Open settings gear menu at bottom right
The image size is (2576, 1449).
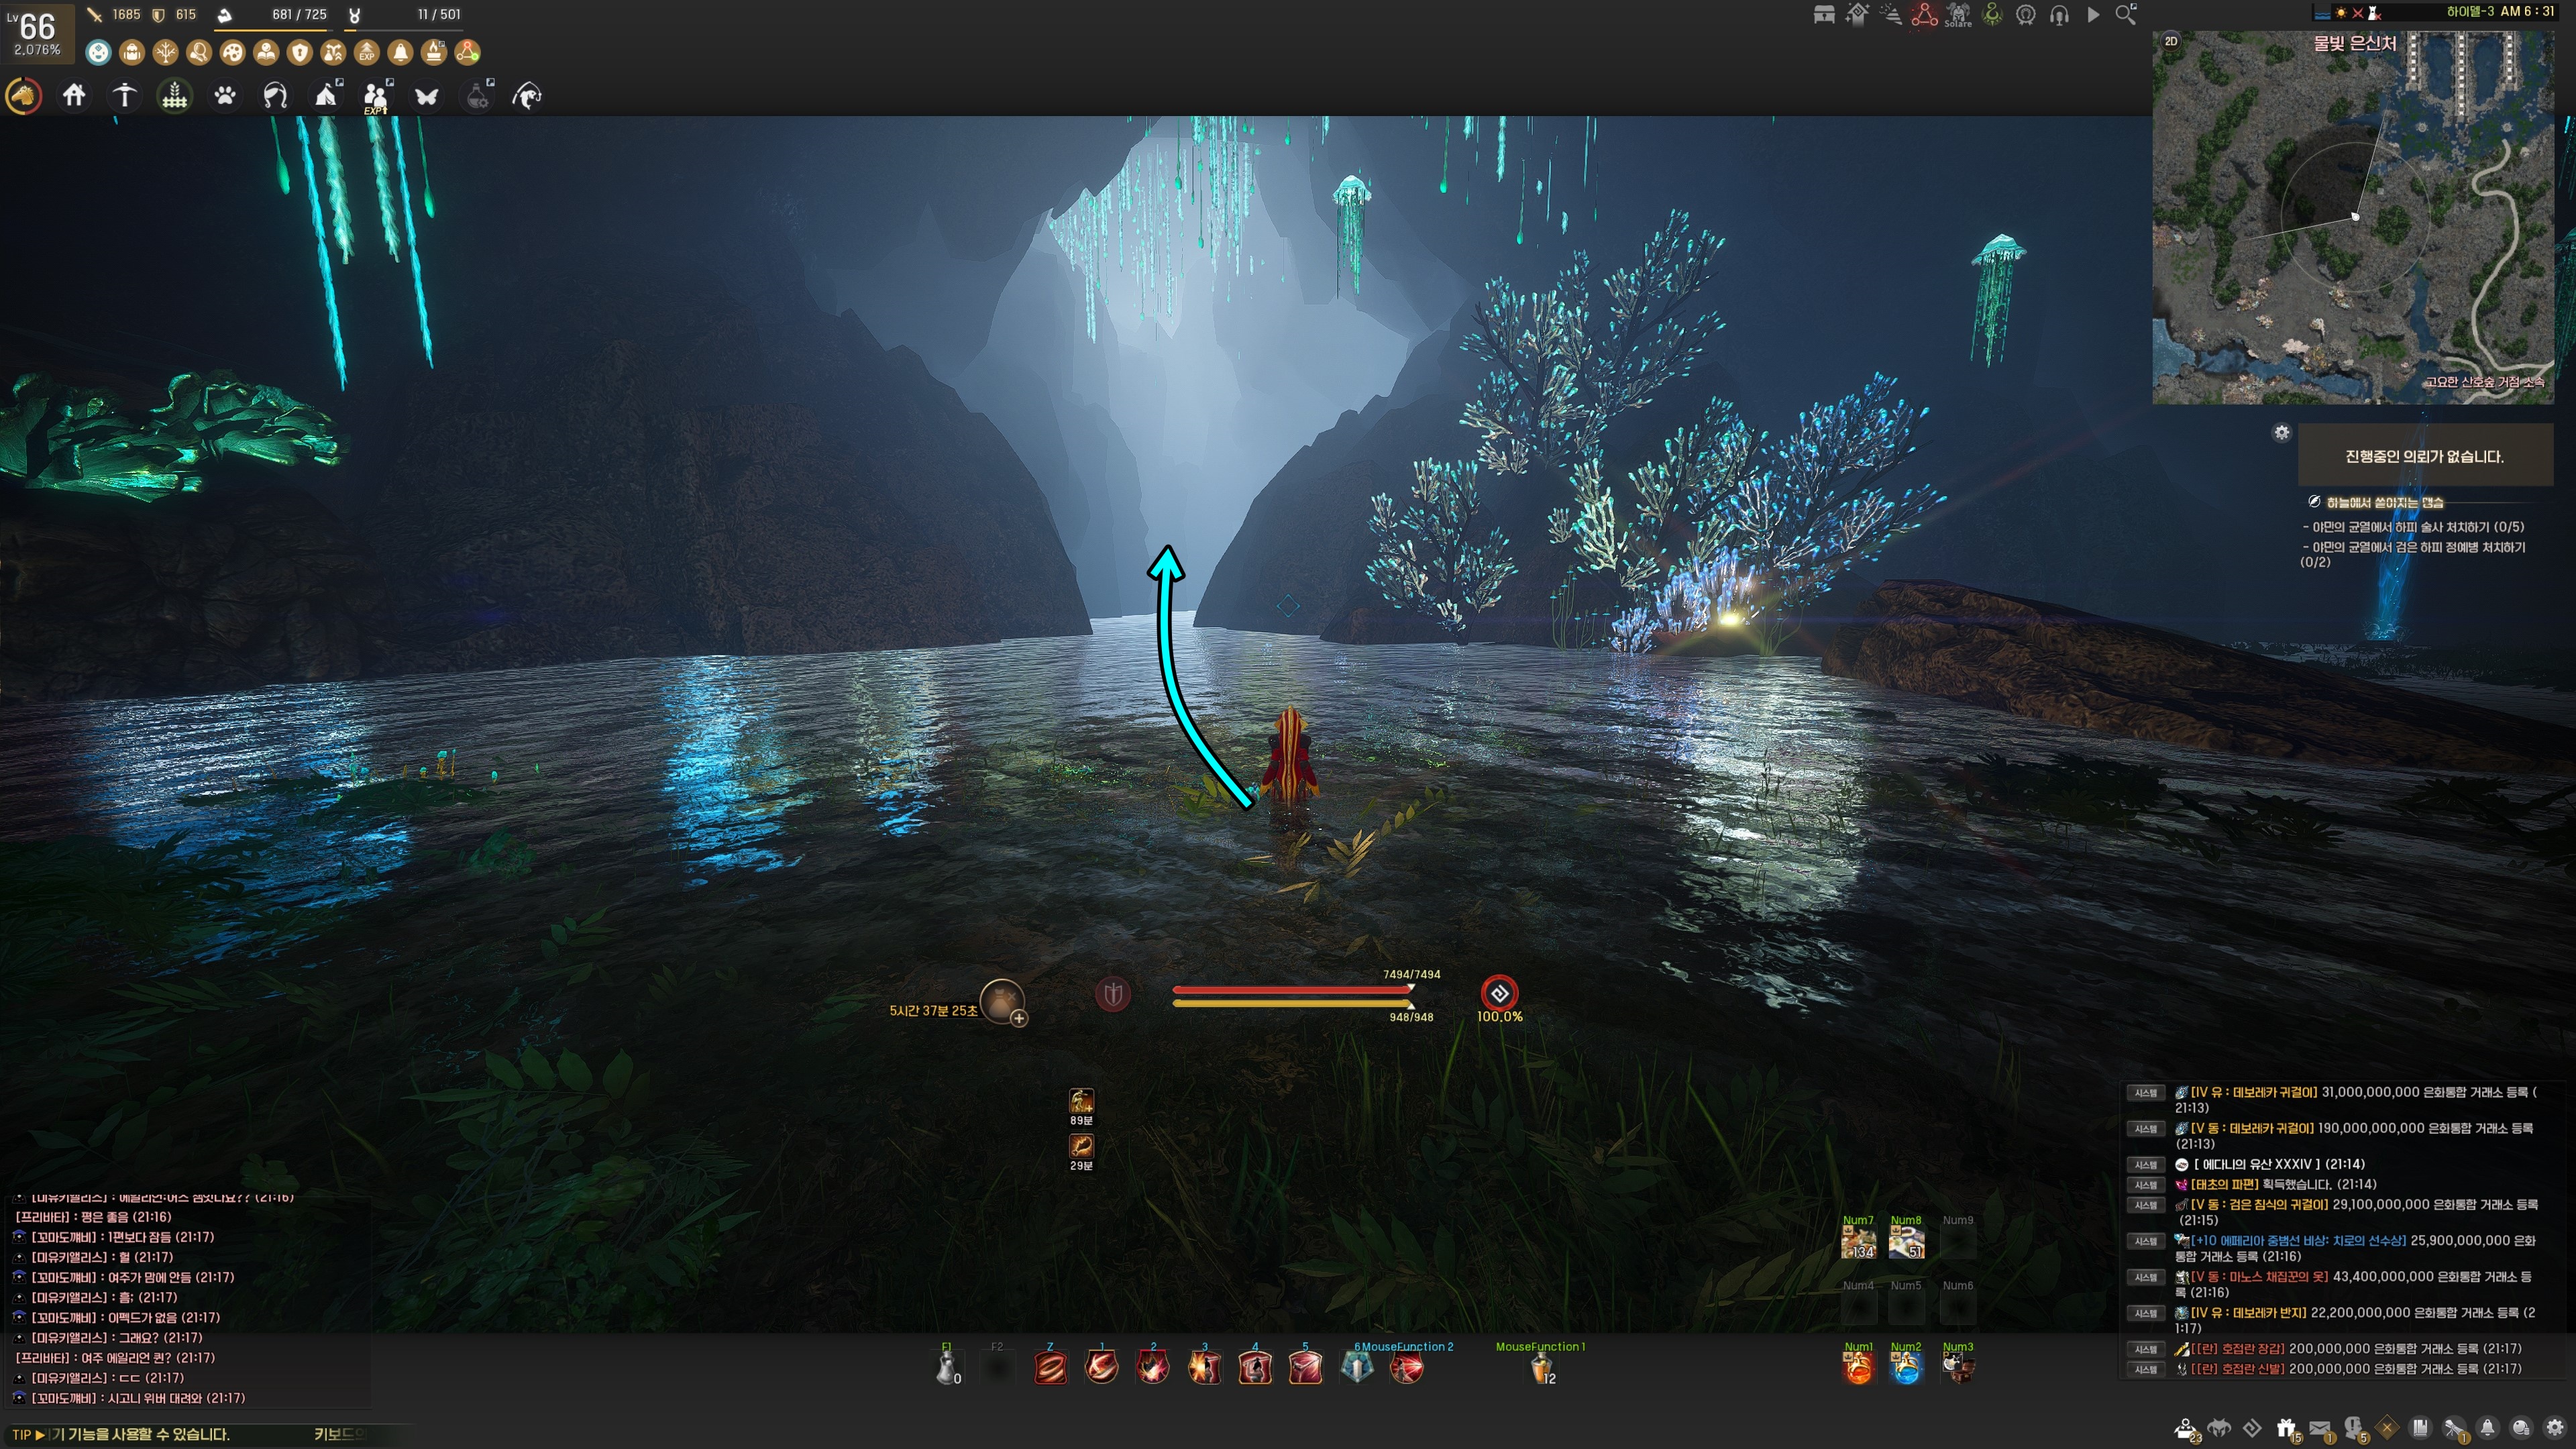pos(2554,1428)
